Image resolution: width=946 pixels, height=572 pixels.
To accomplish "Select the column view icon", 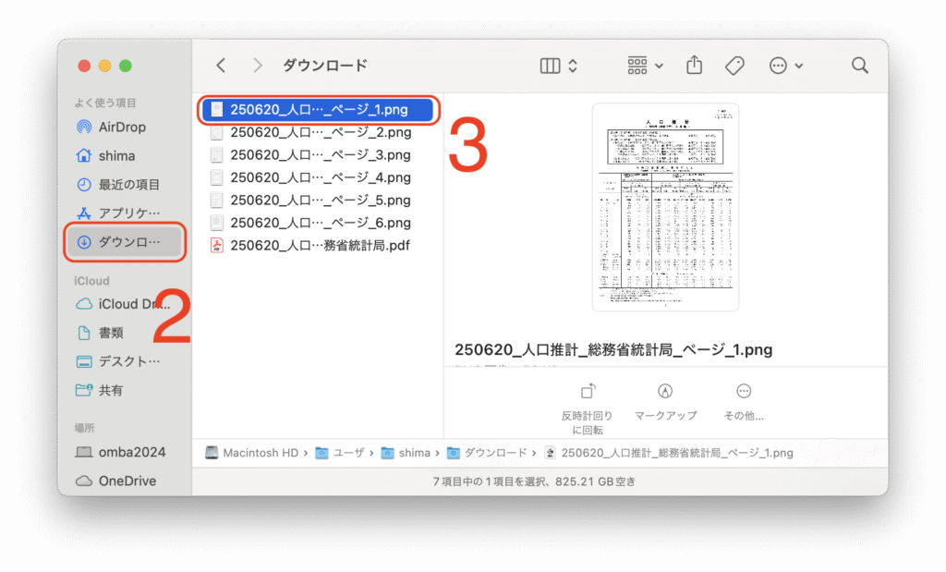I will click(551, 66).
